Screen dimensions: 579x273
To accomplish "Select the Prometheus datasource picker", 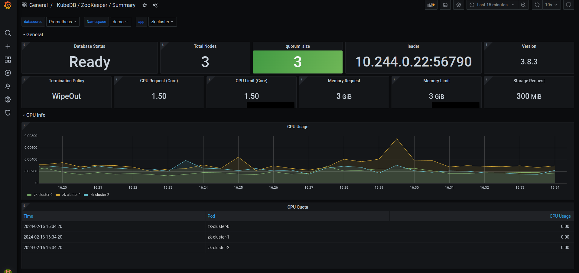I will [63, 21].
